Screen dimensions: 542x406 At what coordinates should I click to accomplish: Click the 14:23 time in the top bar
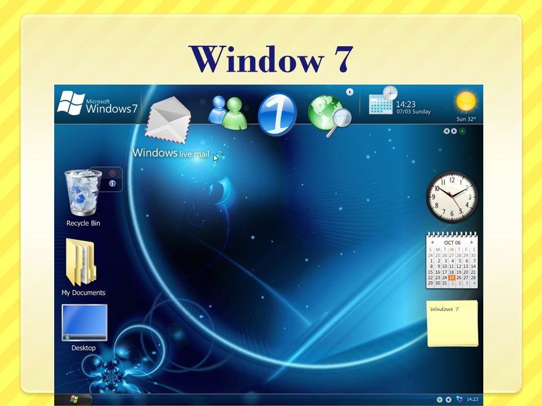point(405,104)
